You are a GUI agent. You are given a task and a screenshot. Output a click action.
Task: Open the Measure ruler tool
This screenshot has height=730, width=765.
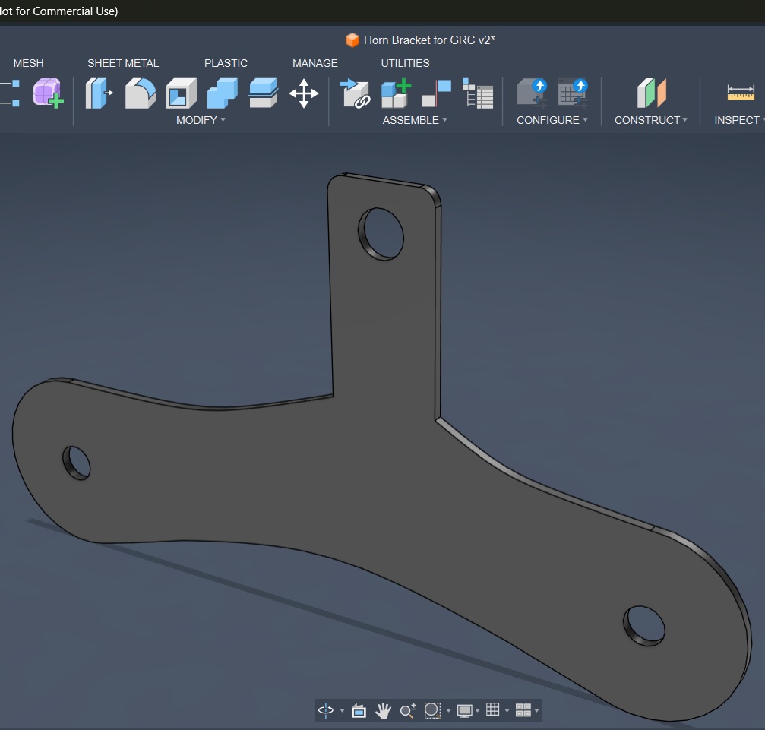coord(741,93)
